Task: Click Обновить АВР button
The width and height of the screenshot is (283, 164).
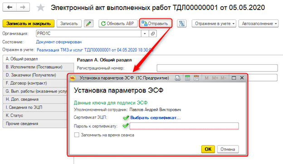Action: [117, 24]
